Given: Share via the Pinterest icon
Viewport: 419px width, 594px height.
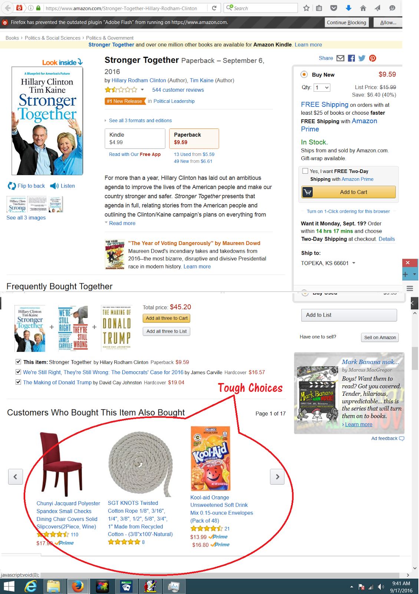Looking at the screenshot, I should pos(373,58).
